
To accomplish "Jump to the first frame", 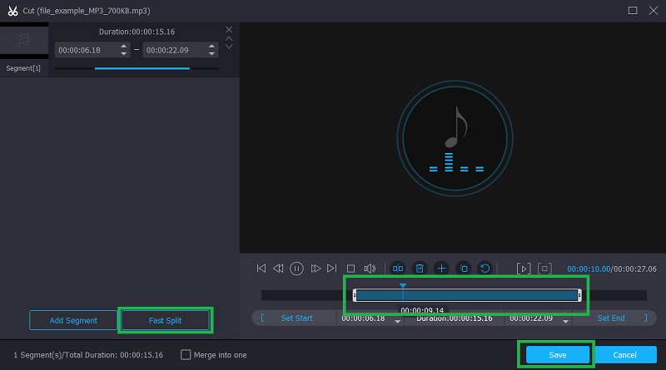I will [x=261, y=269].
